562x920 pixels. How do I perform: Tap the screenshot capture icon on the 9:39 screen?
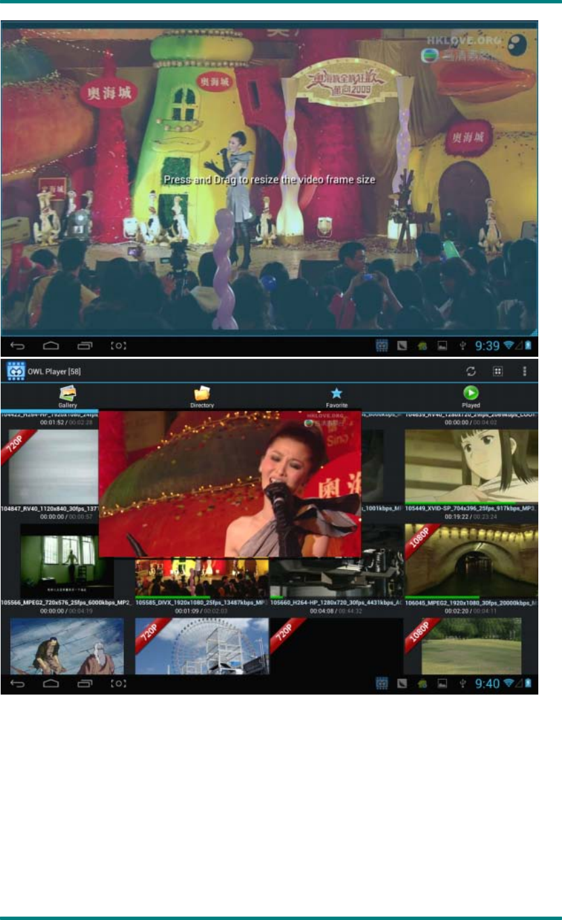click(118, 346)
